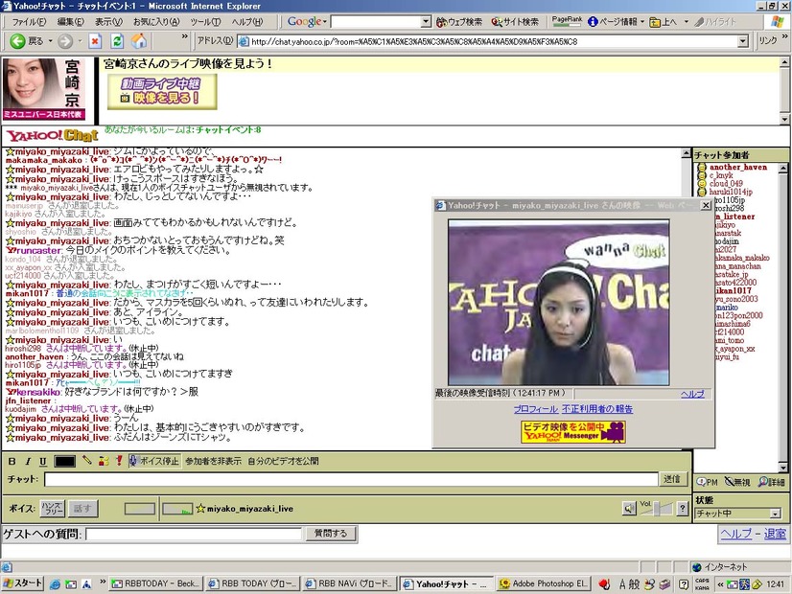Viewport: 792px width, 594px height.
Task: Click the red exclamation icon in chat toolbar
Action: 119,460
